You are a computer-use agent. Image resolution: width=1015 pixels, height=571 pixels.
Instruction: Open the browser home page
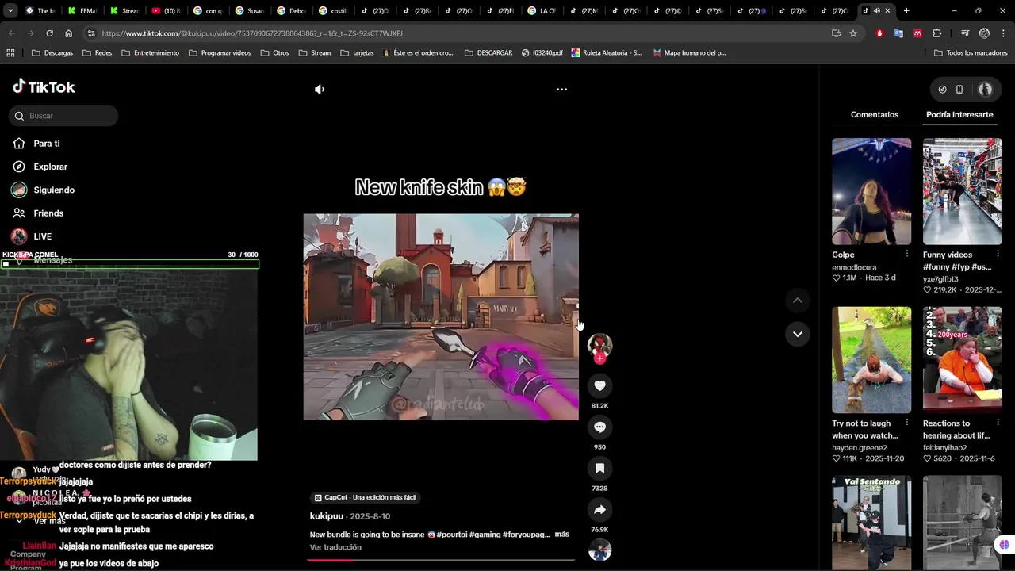68,33
